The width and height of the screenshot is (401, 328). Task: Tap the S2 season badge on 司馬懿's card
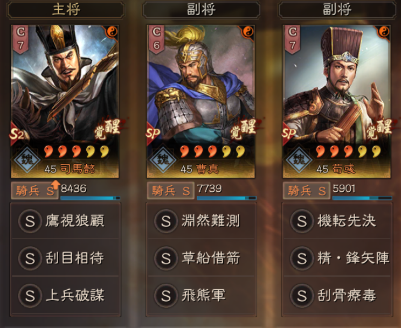17,134
